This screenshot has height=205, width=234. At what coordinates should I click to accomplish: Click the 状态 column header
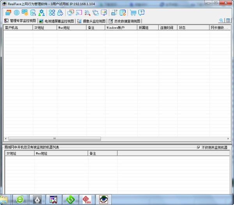[193, 28]
